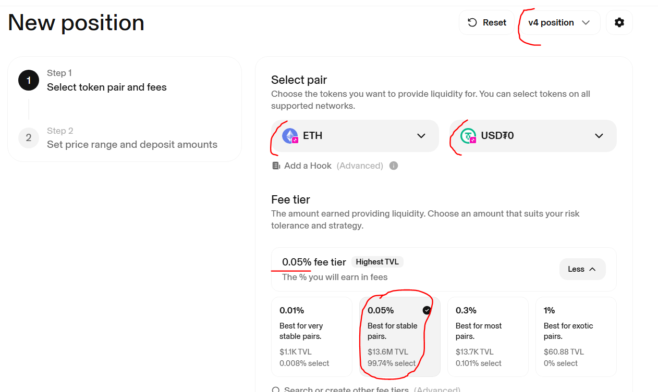This screenshot has height=392, width=658.
Task: Click the USD₮0 token logo icon
Action: (468, 136)
